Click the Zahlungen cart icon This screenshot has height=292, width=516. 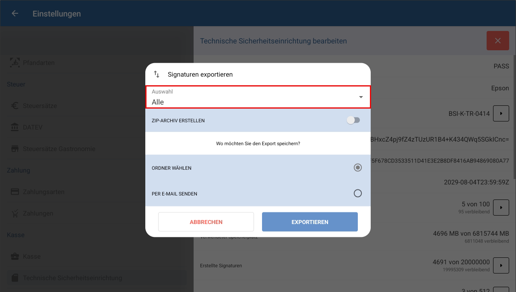click(x=15, y=213)
